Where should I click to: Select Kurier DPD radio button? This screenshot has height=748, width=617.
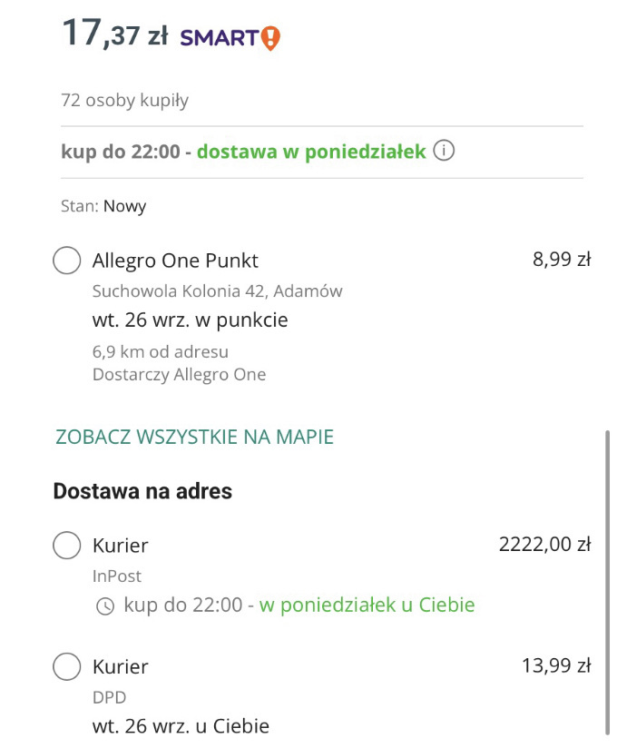point(67,666)
